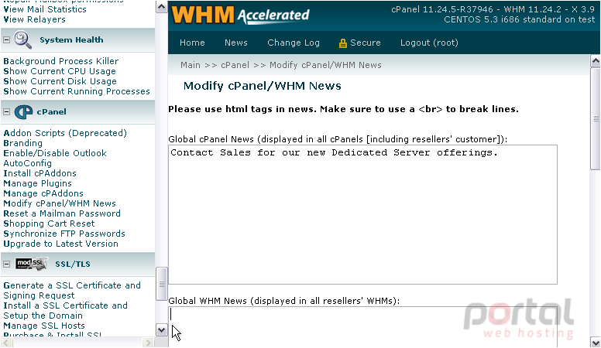Open Reset a Mailman Password
Image resolution: width=601 pixels, height=348 pixels.
(62, 213)
